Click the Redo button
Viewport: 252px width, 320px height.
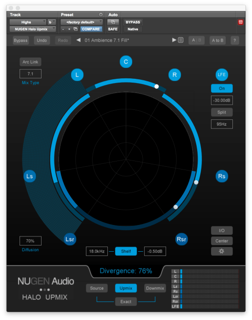(63, 41)
